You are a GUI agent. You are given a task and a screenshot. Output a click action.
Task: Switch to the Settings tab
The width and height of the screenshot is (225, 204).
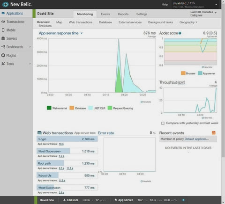(142, 14)
